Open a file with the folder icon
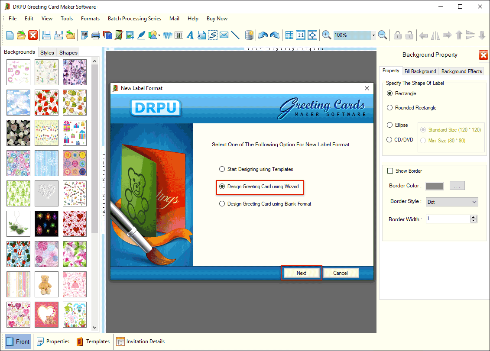This screenshot has width=490, height=351. pyautogui.click(x=21, y=35)
